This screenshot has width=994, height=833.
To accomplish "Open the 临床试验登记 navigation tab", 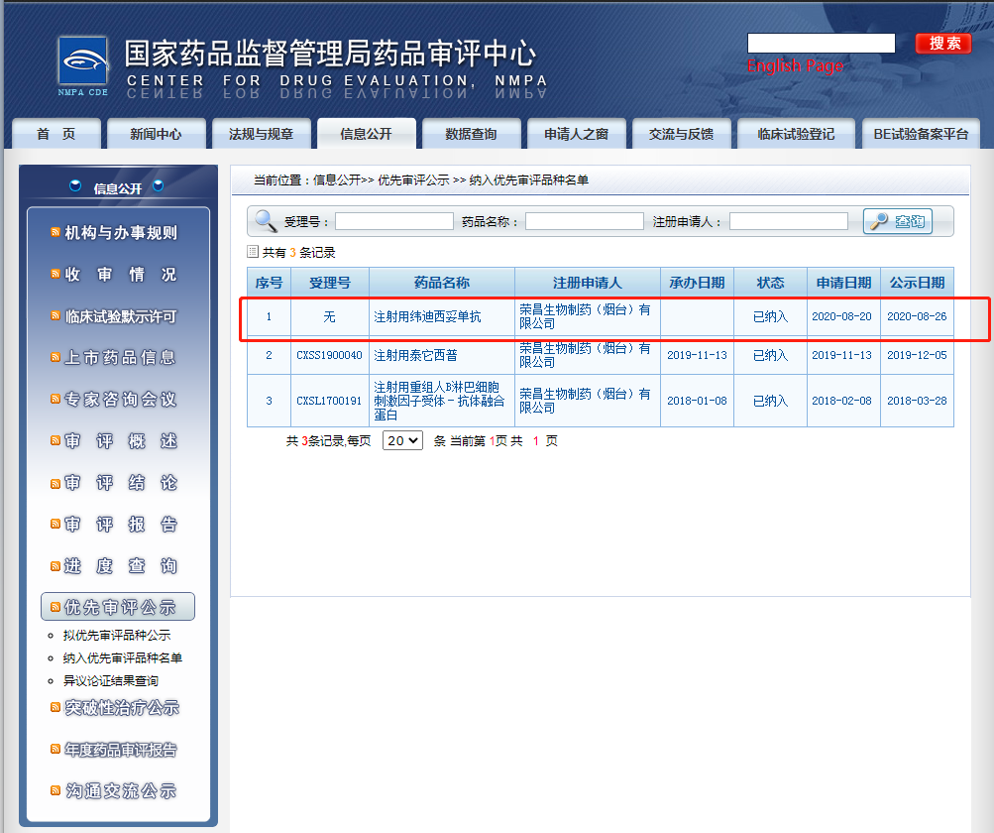I will click(x=796, y=134).
